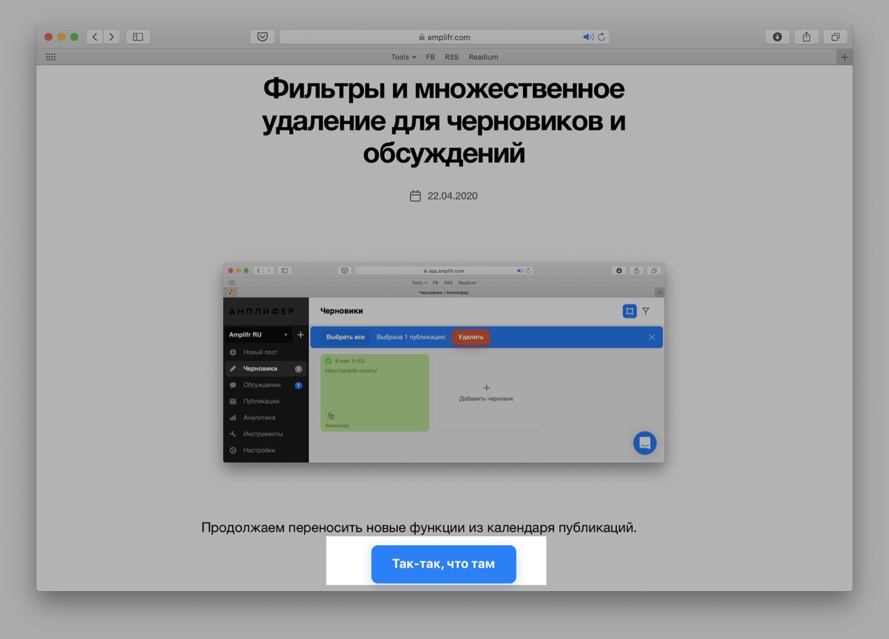Reload the amplifr.com page
The width and height of the screenshot is (889, 639).
(x=601, y=37)
